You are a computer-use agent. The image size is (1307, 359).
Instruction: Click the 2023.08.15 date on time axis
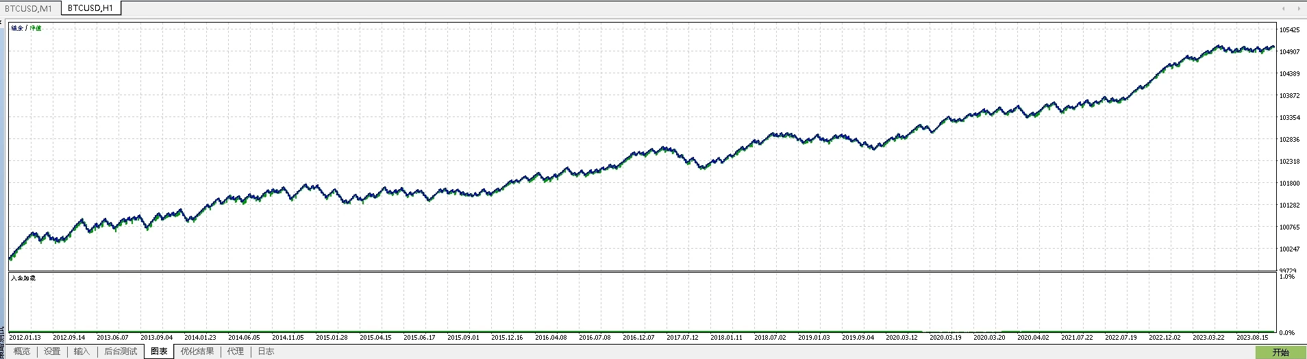pyautogui.click(x=1252, y=337)
